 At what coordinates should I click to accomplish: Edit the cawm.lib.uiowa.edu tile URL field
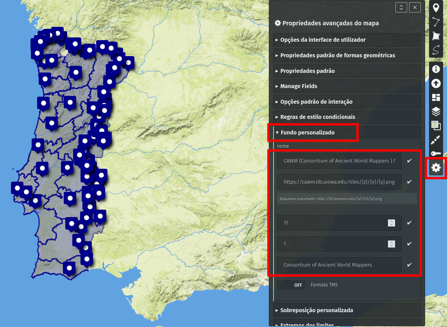pos(339,182)
